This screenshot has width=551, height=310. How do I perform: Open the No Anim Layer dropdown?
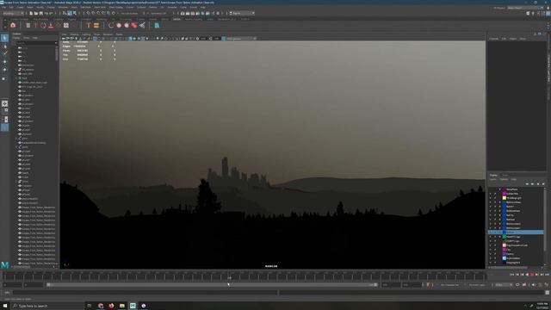(476, 285)
